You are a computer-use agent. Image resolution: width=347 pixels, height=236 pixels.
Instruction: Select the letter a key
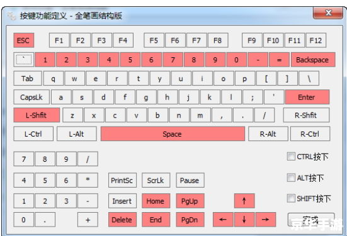click(61, 97)
